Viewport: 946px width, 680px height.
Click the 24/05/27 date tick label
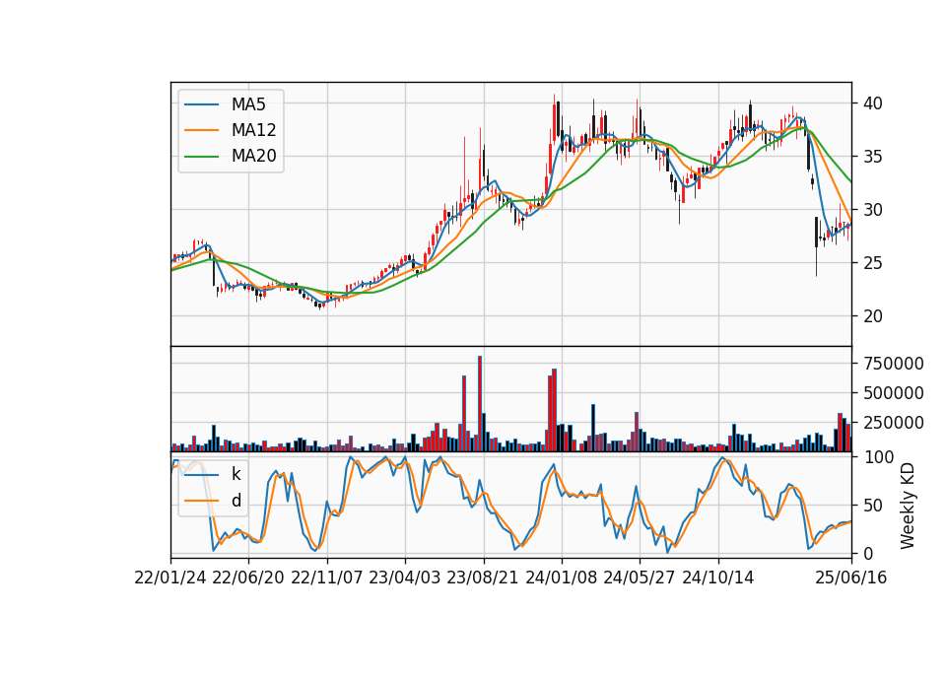pos(640,578)
